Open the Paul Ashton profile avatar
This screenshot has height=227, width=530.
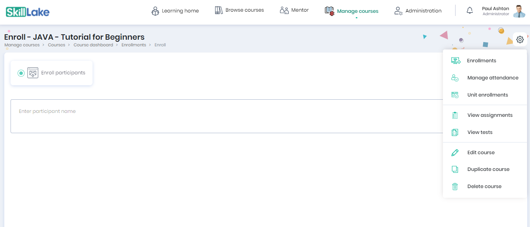[519, 11]
